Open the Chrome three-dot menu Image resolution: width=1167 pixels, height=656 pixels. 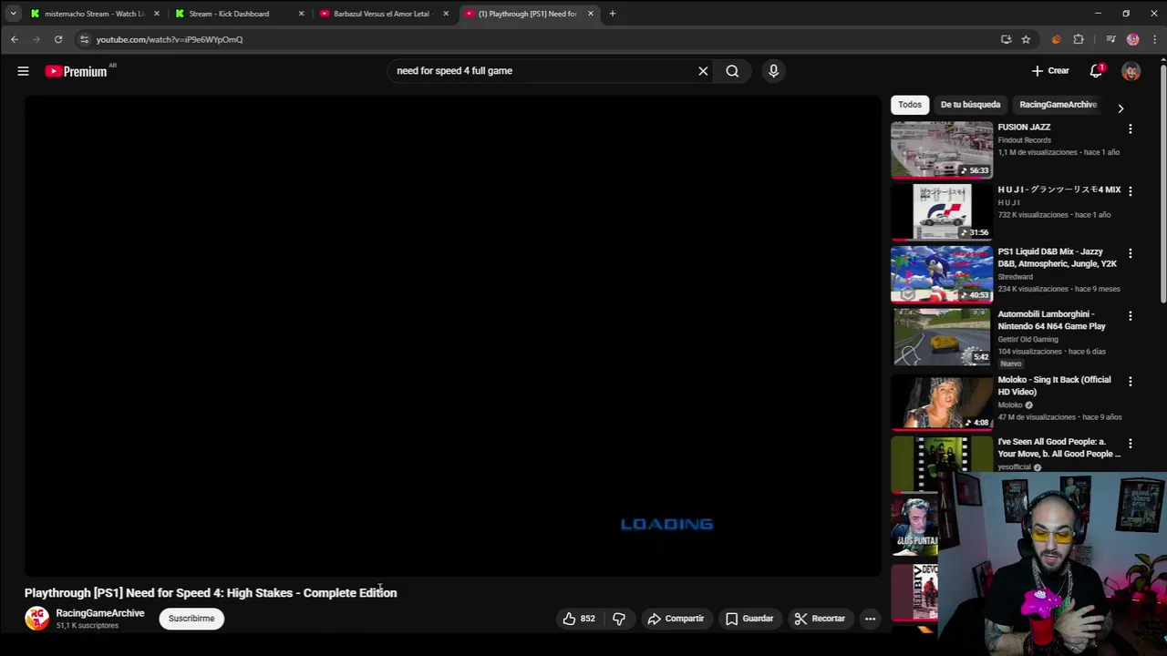pyautogui.click(x=1155, y=39)
